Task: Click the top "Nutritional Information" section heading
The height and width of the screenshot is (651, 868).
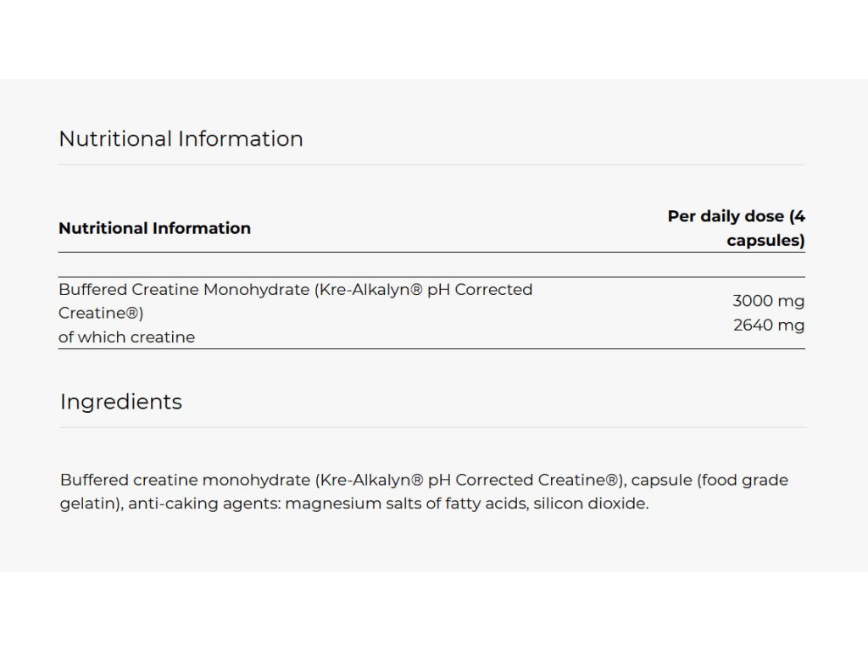Action: 181,139
